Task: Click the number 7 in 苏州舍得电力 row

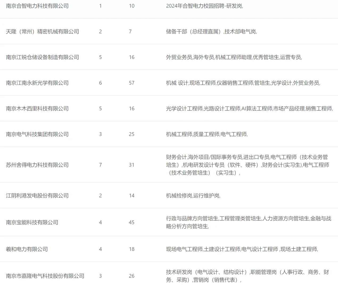Action: point(100,165)
